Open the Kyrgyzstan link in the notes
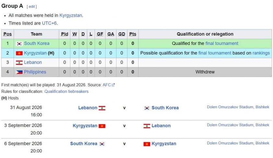The image size is (273, 158). [71, 16]
